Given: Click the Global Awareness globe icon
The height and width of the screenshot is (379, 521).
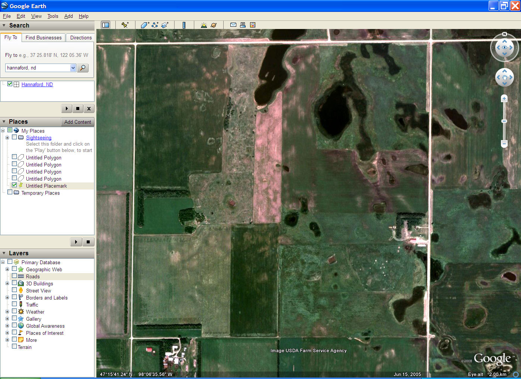Looking at the screenshot, I should point(21,326).
